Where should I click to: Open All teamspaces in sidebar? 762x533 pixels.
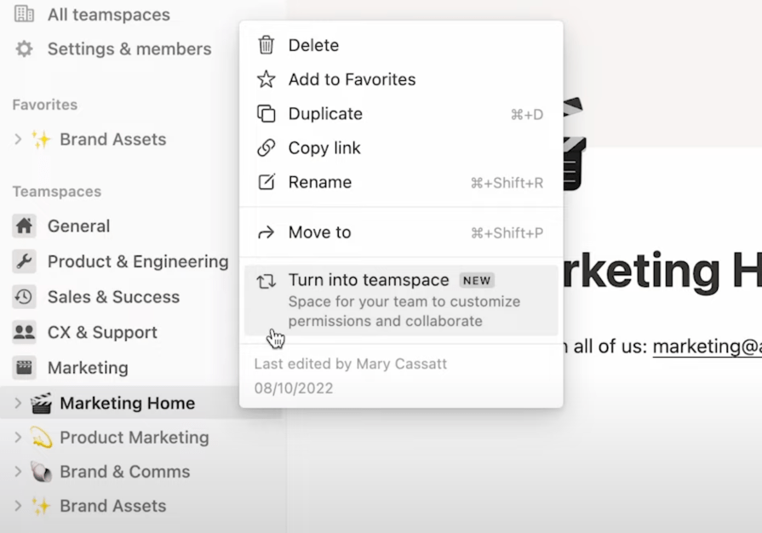(108, 14)
